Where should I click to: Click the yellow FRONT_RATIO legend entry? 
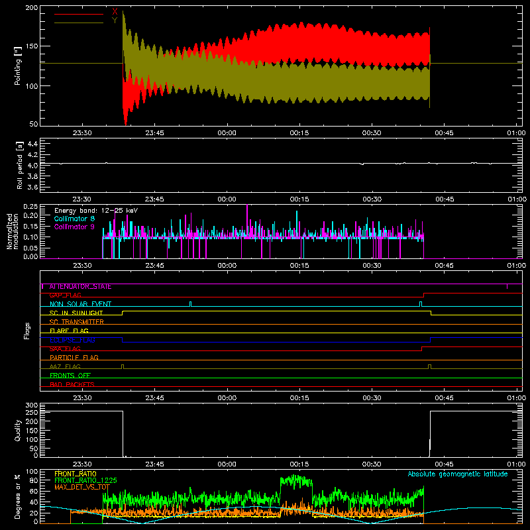pos(76,474)
